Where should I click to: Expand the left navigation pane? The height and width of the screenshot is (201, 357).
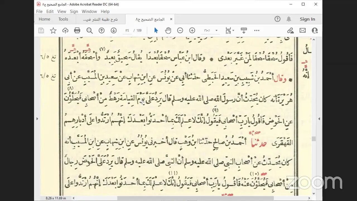click(37, 119)
